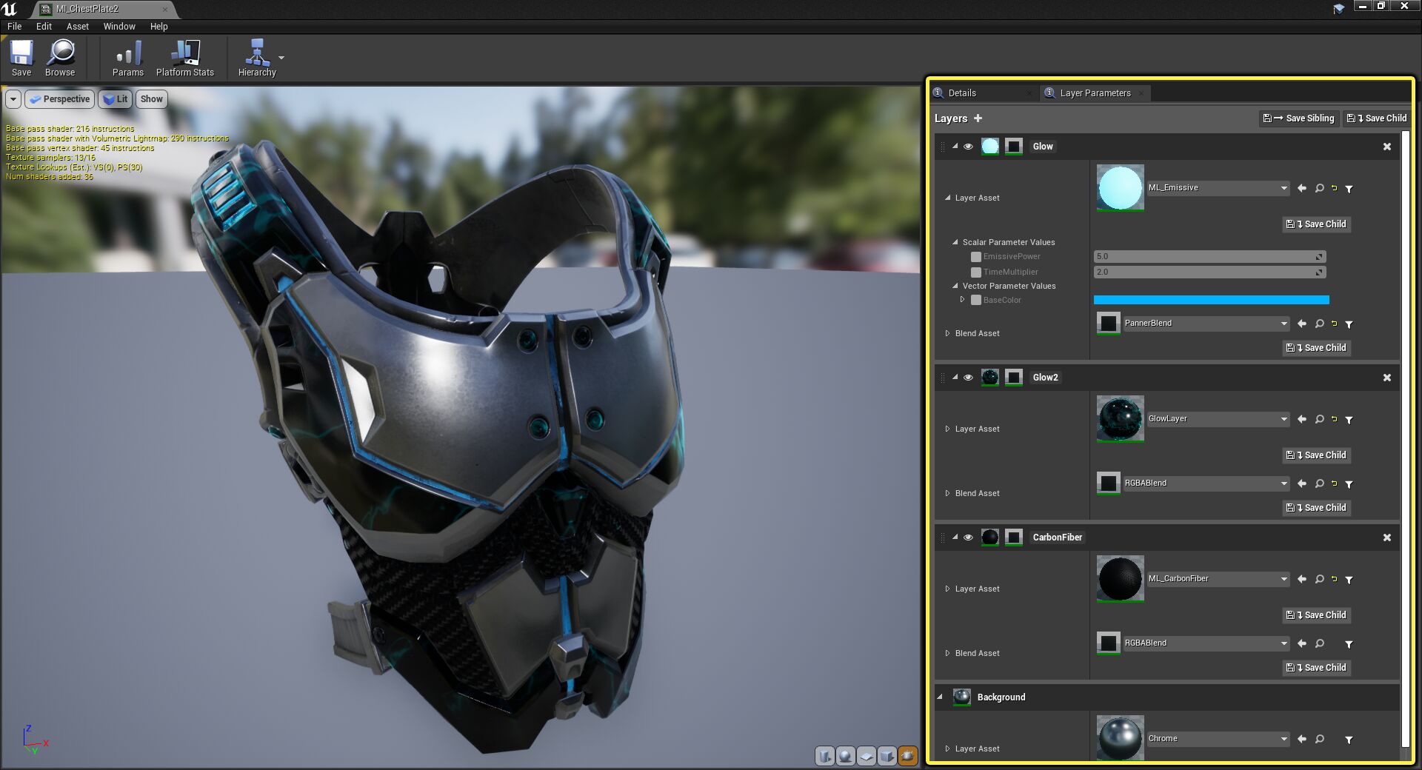The width and height of the screenshot is (1422, 770).
Task: Expand the Glow2 Layer Asset section
Action: click(947, 429)
